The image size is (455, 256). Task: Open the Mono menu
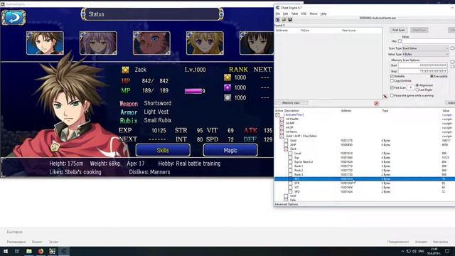tap(314, 14)
